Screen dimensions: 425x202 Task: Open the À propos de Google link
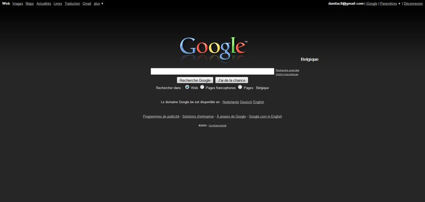pyautogui.click(x=231, y=117)
